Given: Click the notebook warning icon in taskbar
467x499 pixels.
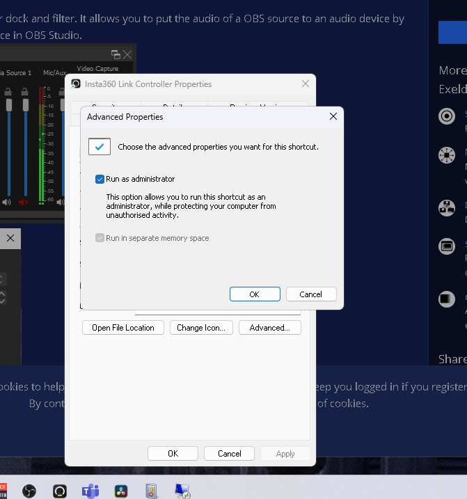Looking at the screenshot, I should [x=151, y=491].
